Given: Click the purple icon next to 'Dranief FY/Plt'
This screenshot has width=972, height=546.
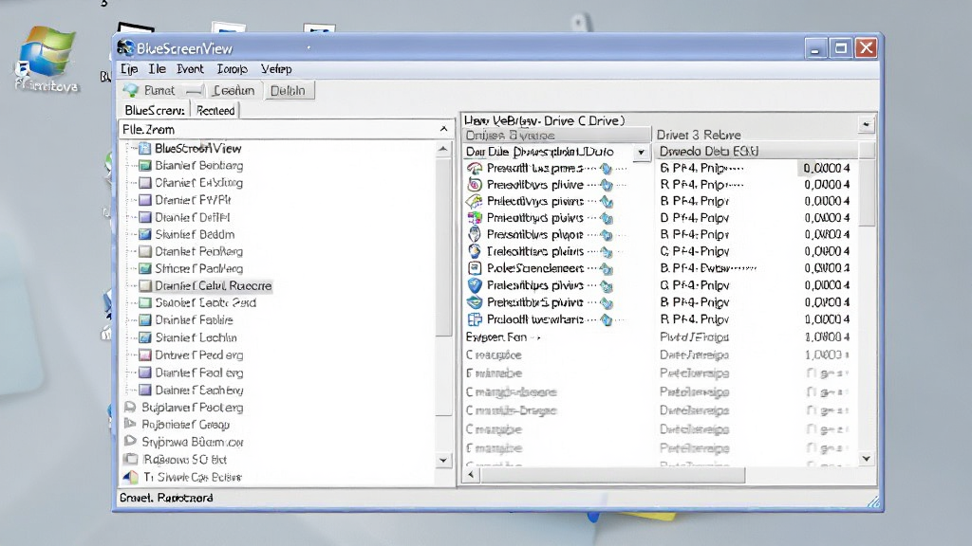Looking at the screenshot, I should point(144,200).
